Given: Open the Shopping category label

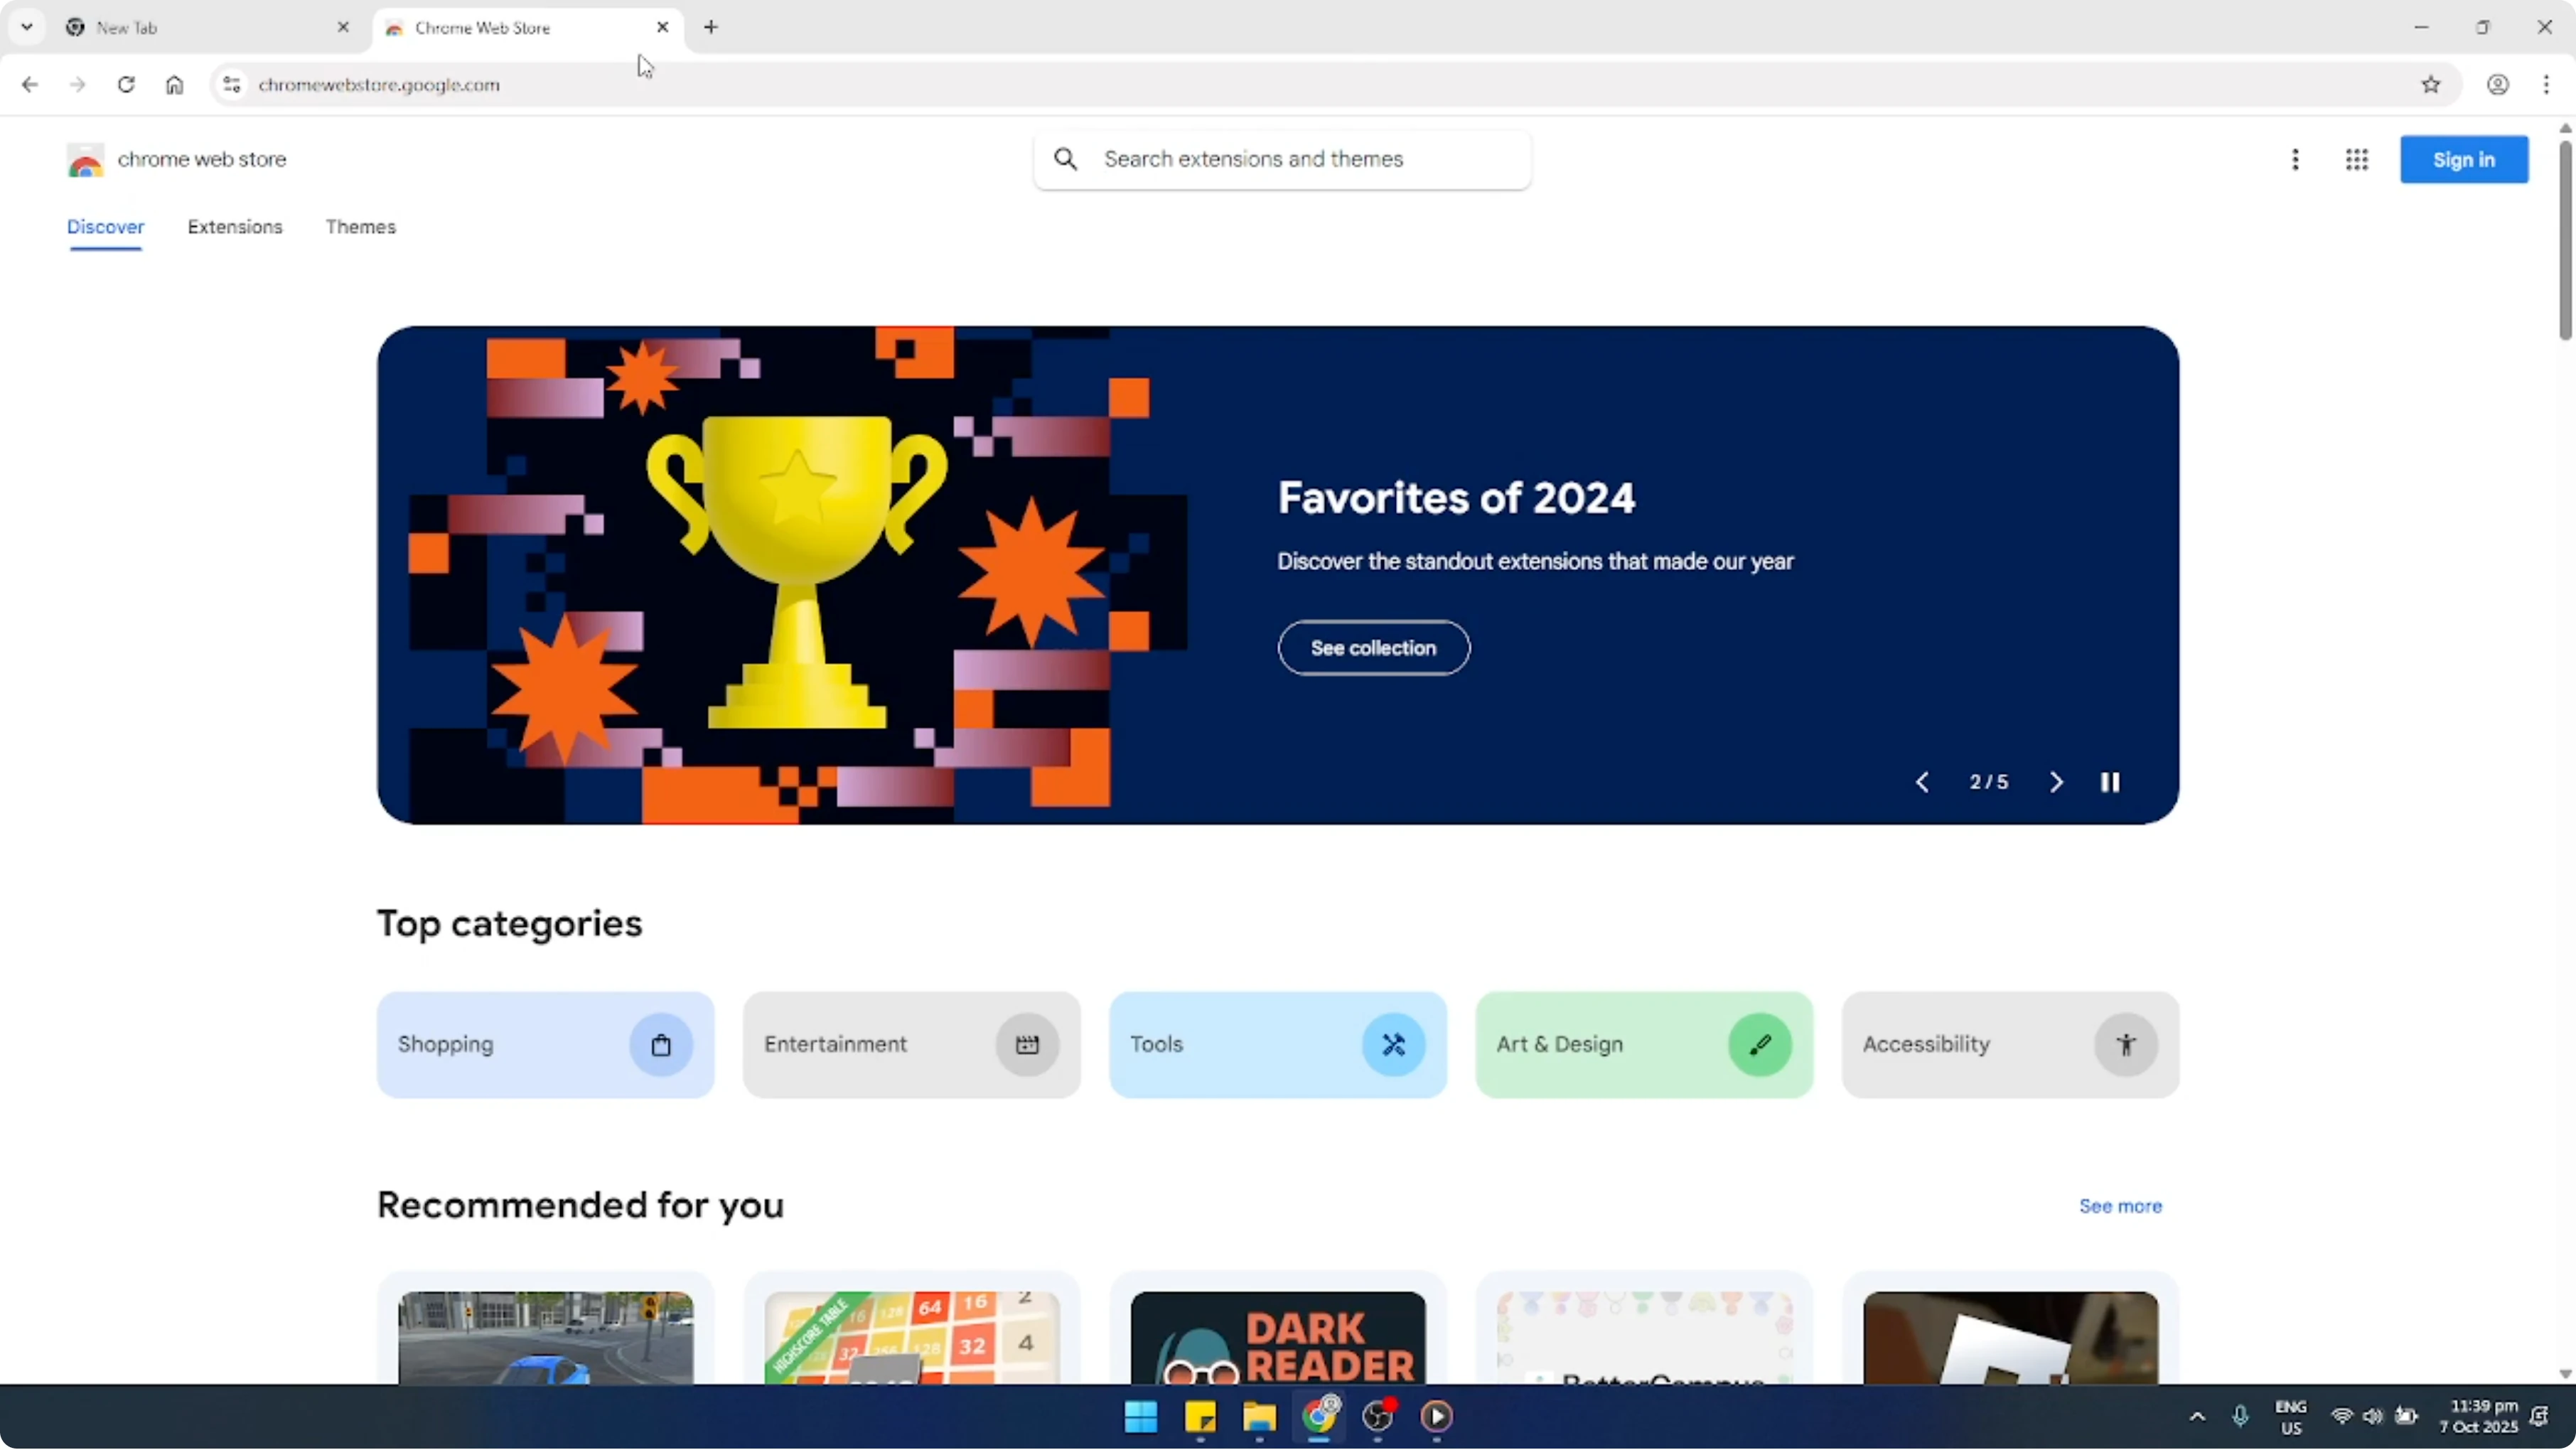Looking at the screenshot, I should (446, 1045).
